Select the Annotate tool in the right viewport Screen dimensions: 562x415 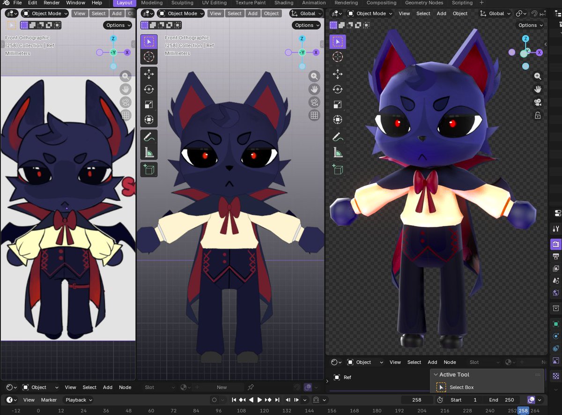click(338, 137)
